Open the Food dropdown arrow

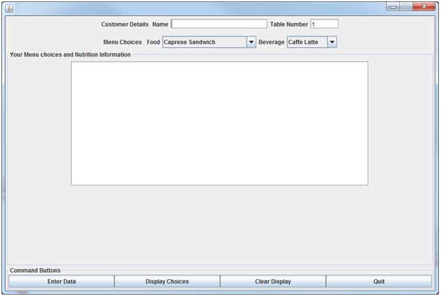(x=252, y=42)
